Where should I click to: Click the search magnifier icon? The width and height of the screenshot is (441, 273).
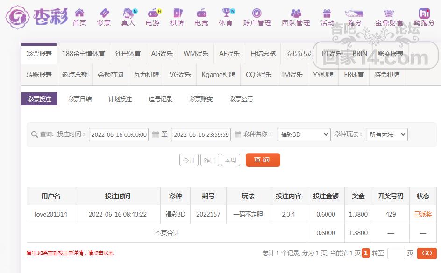pyautogui.click(x=34, y=134)
